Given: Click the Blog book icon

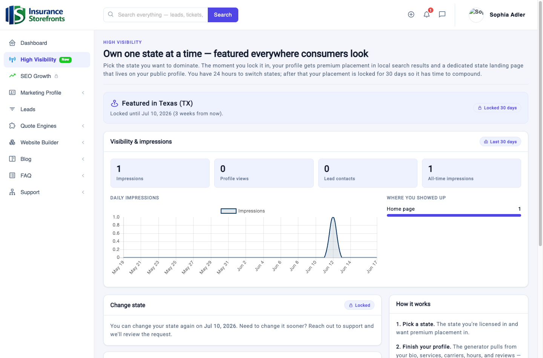Looking at the screenshot, I should (x=12, y=159).
